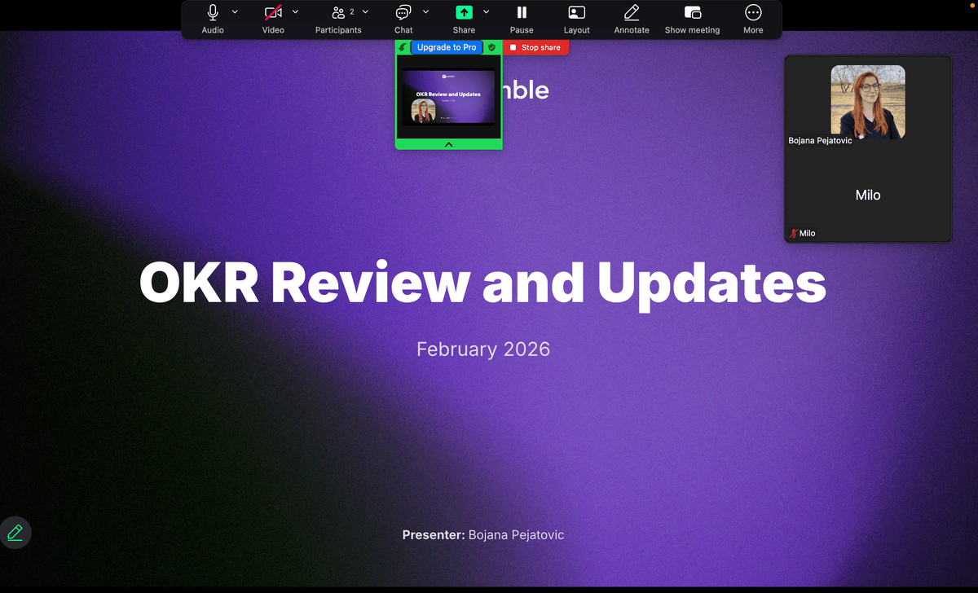Collapse the shared screen preview thumbnail
The image size is (978, 593).
(x=448, y=144)
